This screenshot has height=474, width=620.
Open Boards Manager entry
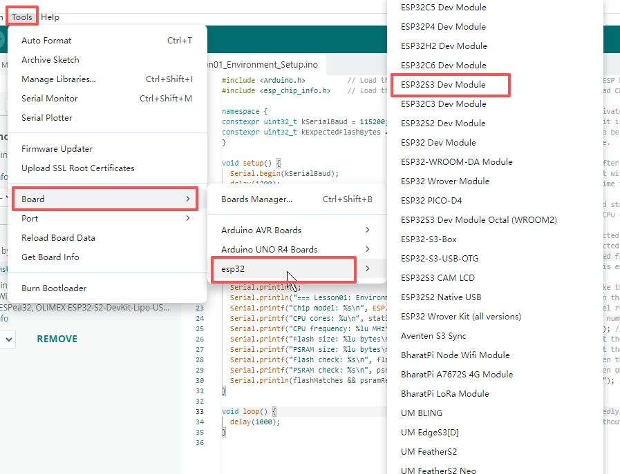coord(297,199)
